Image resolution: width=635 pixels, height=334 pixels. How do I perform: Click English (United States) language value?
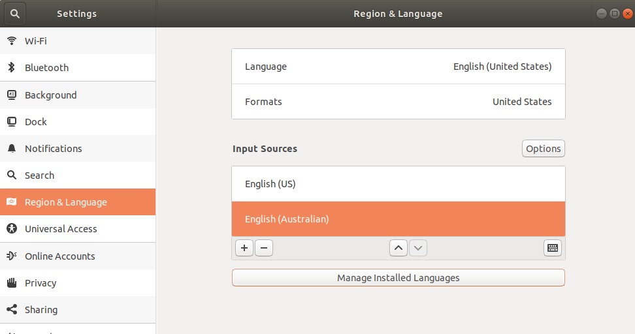coord(502,67)
